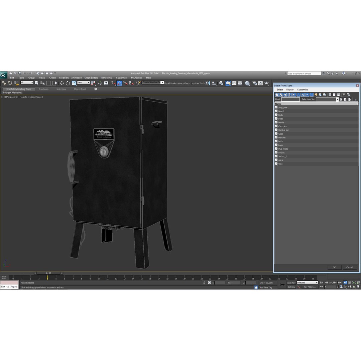Open the Curve Editor
The width and height of the screenshot is (361, 361).
tap(234, 83)
